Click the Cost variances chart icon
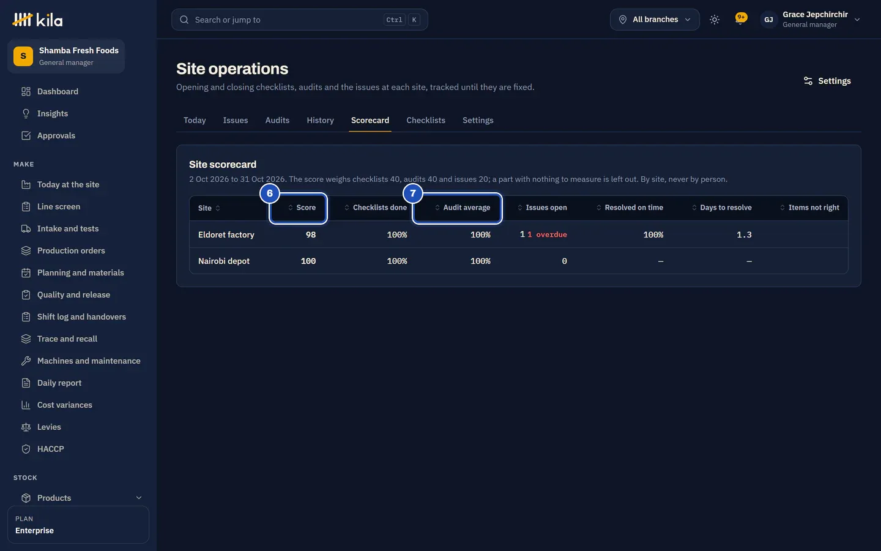This screenshot has height=551, width=881. pos(26,405)
